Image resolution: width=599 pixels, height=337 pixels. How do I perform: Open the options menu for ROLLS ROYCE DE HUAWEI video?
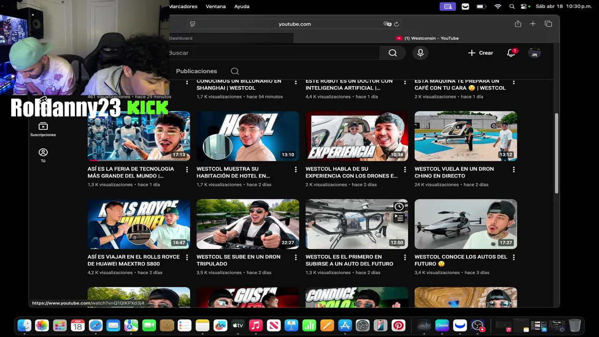187,257
